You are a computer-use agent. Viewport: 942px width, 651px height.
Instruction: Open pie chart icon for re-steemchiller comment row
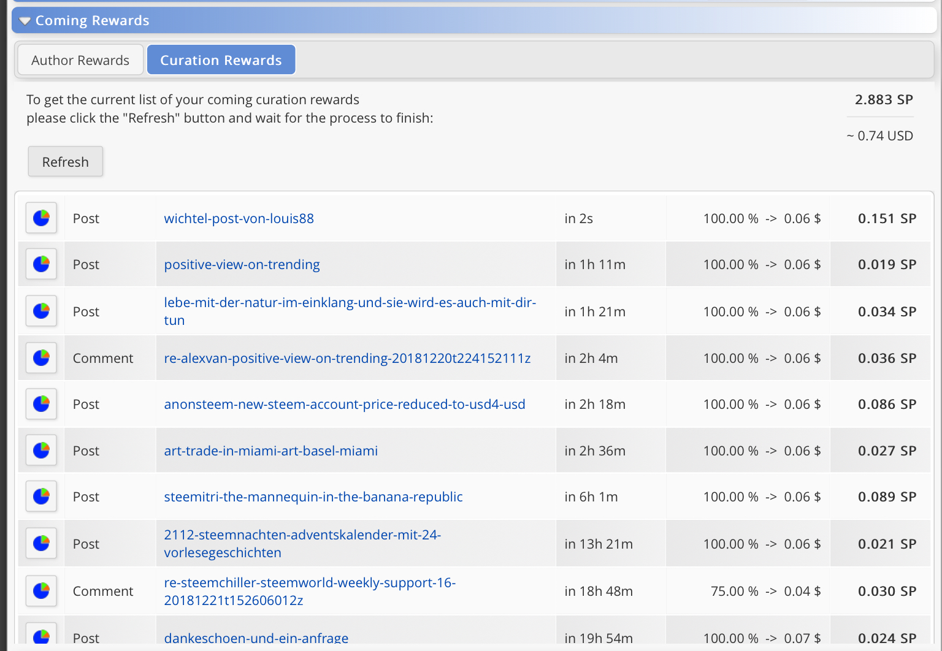tap(41, 590)
